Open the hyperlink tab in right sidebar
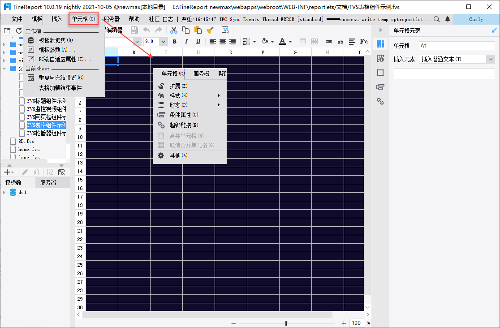500x328 pixels. 380,101
